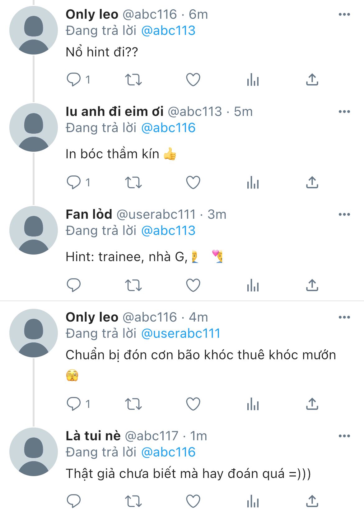Share the "Nổ hint đi??" tweet
Screen dimensions: 364x511
(312, 79)
